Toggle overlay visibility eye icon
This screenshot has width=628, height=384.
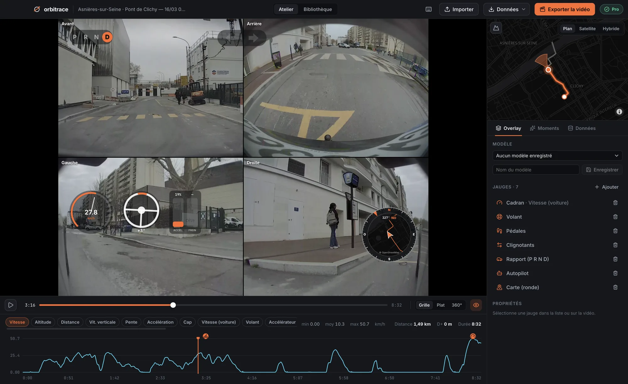(476, 305)
